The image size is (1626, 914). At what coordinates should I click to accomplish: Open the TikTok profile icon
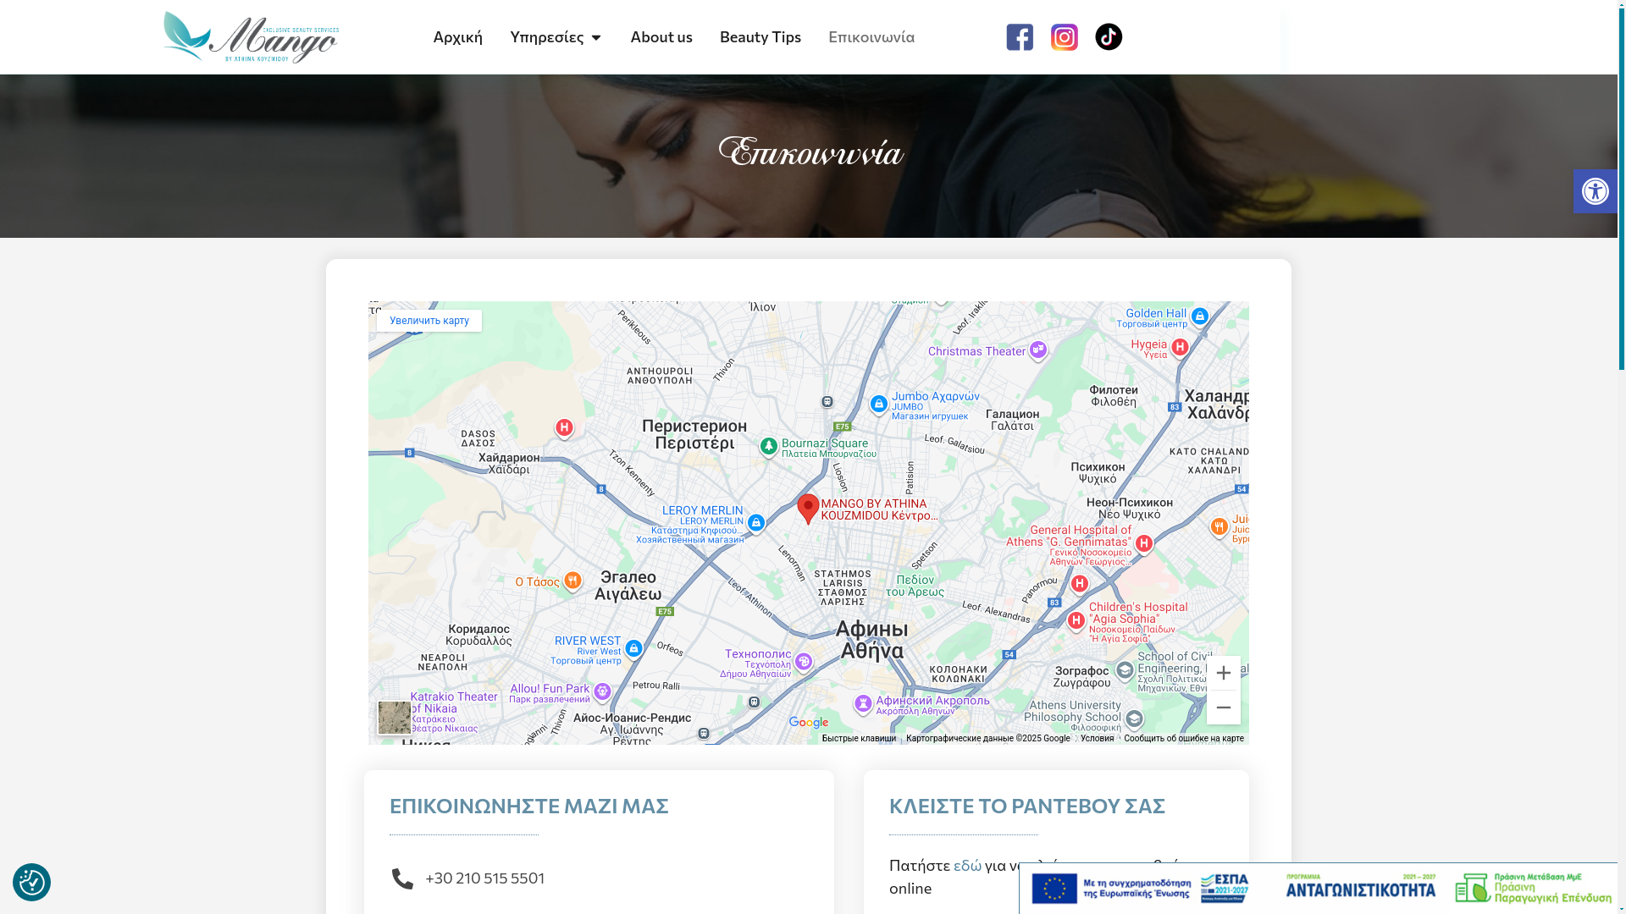1109,37
